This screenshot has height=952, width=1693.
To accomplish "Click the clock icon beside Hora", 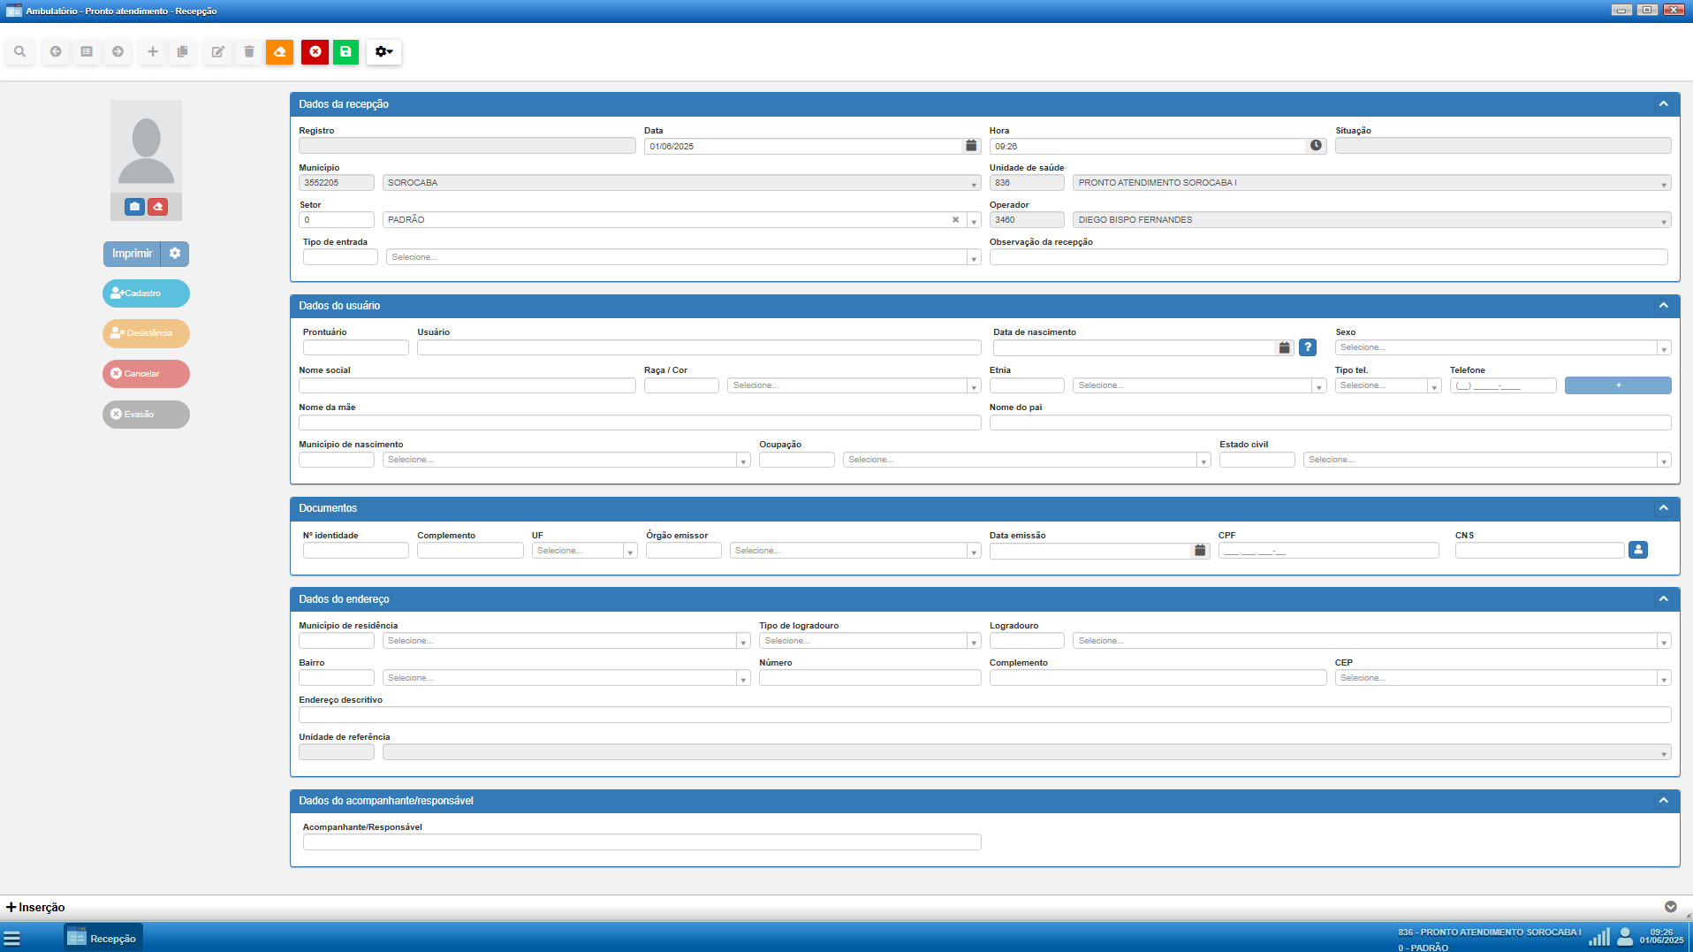I will tap(1316, 146).
